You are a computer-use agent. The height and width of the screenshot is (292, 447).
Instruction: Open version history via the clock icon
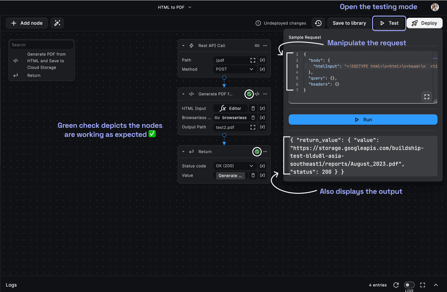(318, 23)
